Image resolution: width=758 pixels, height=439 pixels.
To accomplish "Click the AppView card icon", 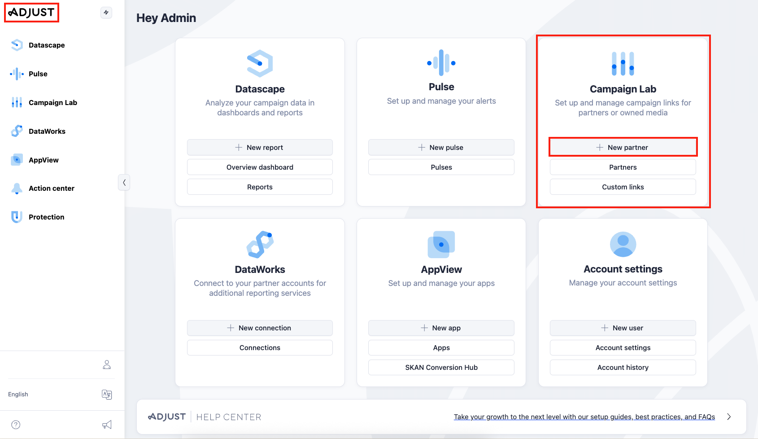I will [x=441, y=244].
